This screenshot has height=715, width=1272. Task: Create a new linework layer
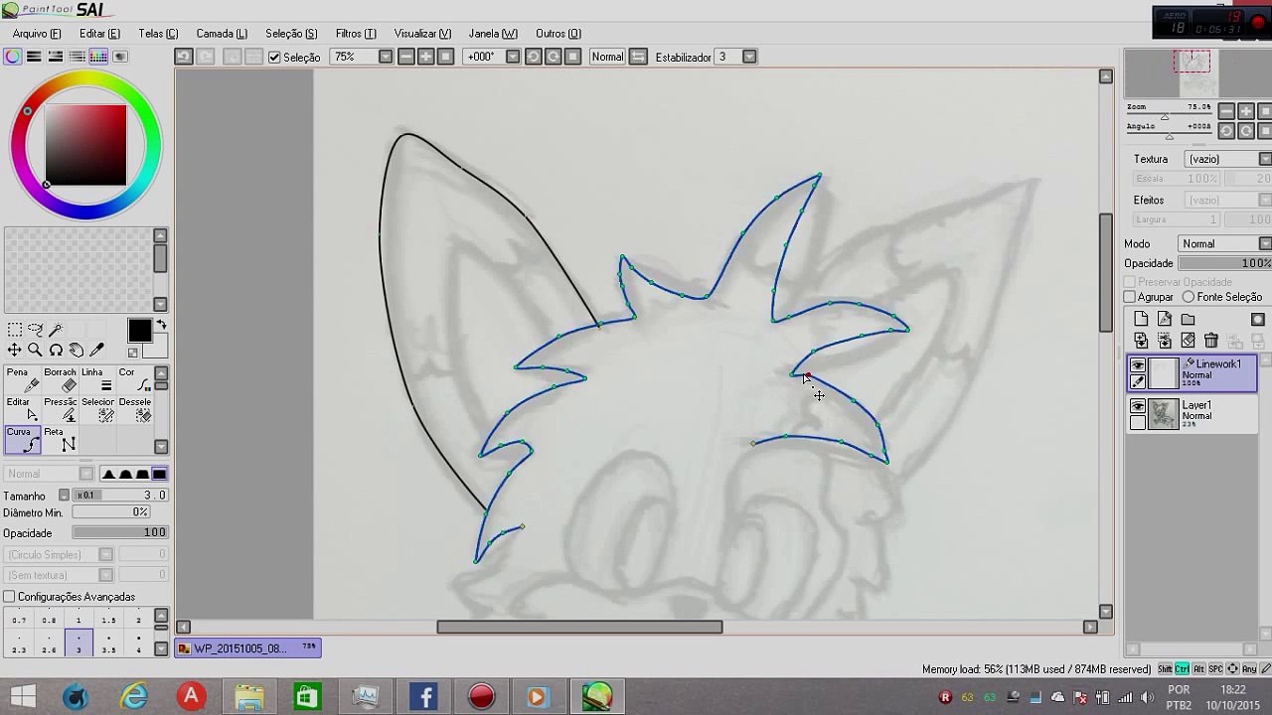pos(1164,319)
